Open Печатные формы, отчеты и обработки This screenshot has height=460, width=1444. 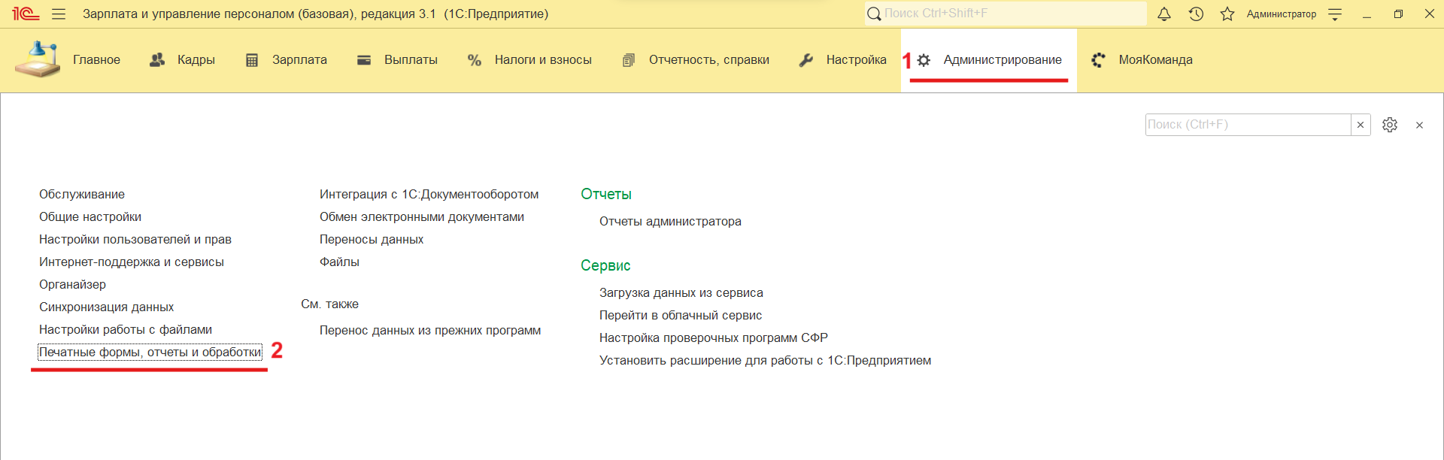pyautogui.click(x=150, y=352)
